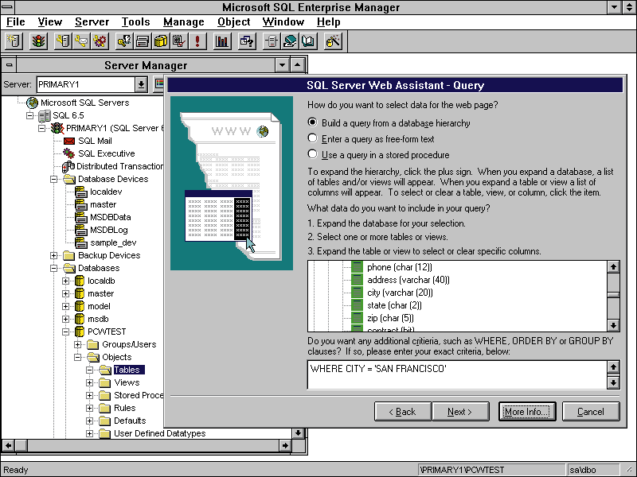Expand the model database node
Viewport: 637px width, 477px height.
tap(65, 307)
